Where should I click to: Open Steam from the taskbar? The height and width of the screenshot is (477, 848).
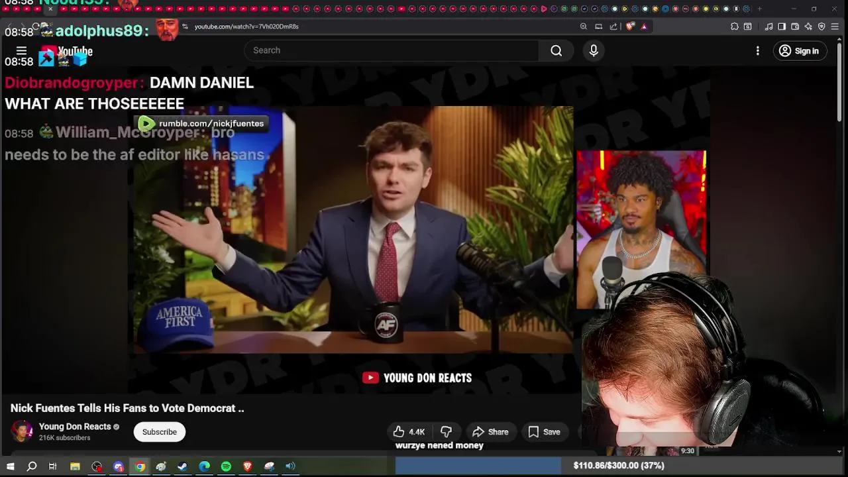(x=183, y=466)
